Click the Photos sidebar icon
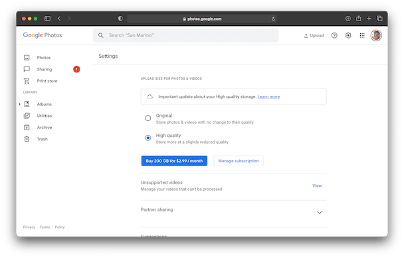Screen dimensions: 404x258 (27, 57)
